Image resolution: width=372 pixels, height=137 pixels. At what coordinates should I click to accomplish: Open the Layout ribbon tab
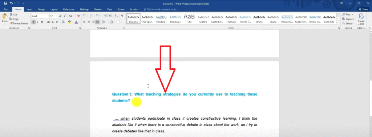[x=54, y=9]
